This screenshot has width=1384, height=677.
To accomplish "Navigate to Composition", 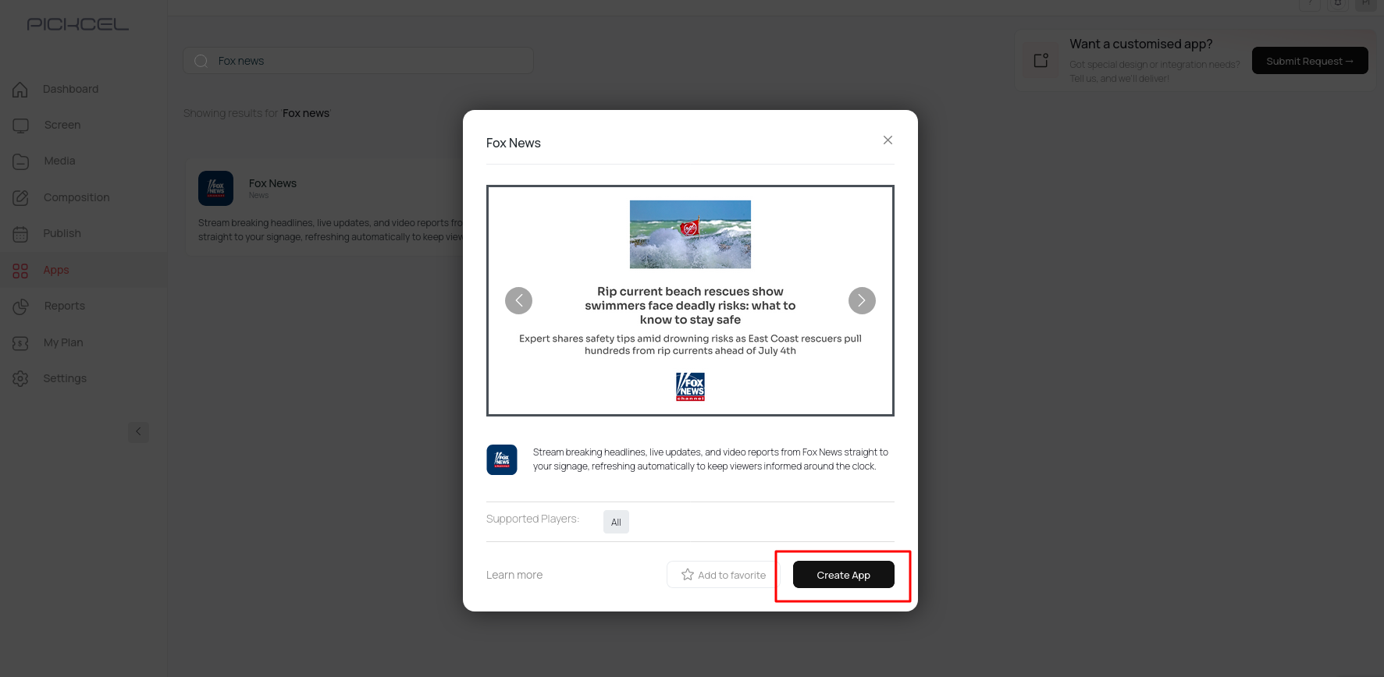I will [x=76, y=197].
